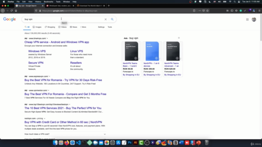Expand expressvpn ad options arrow

50,76
